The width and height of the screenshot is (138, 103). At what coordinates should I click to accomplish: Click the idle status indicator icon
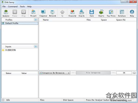(x=3, y=100)
